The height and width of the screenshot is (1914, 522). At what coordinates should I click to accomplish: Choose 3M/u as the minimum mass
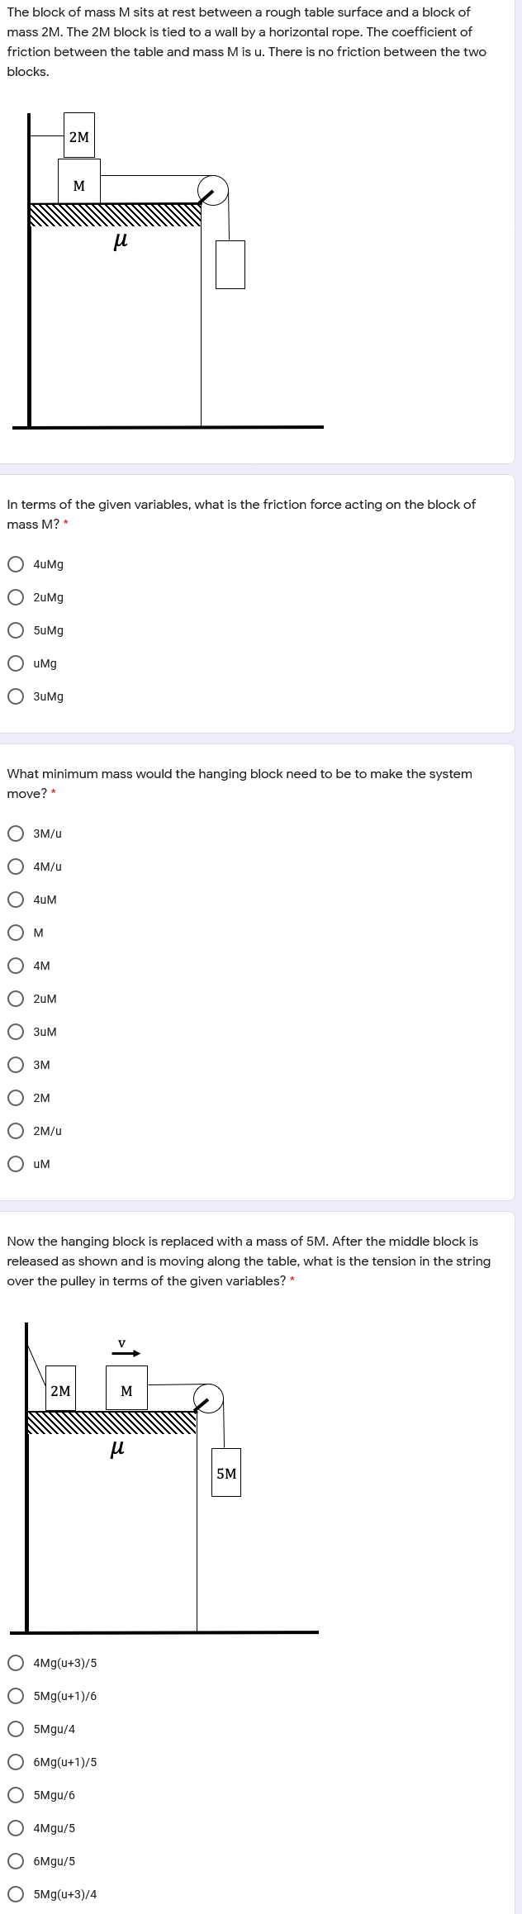pyautogui.click(x=16, y=833)
